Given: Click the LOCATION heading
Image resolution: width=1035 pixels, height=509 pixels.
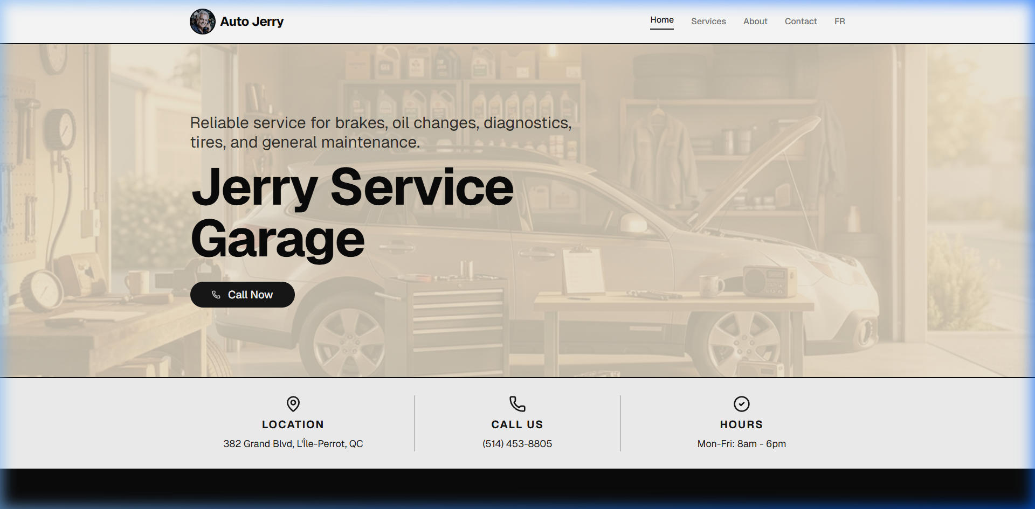Looking at the screenshot, I should pos(293,424).
